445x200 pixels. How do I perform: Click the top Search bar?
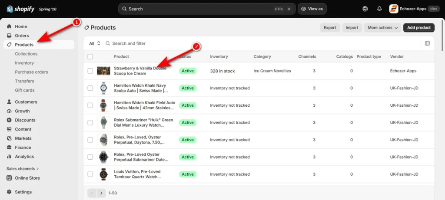tap(207, 9)
